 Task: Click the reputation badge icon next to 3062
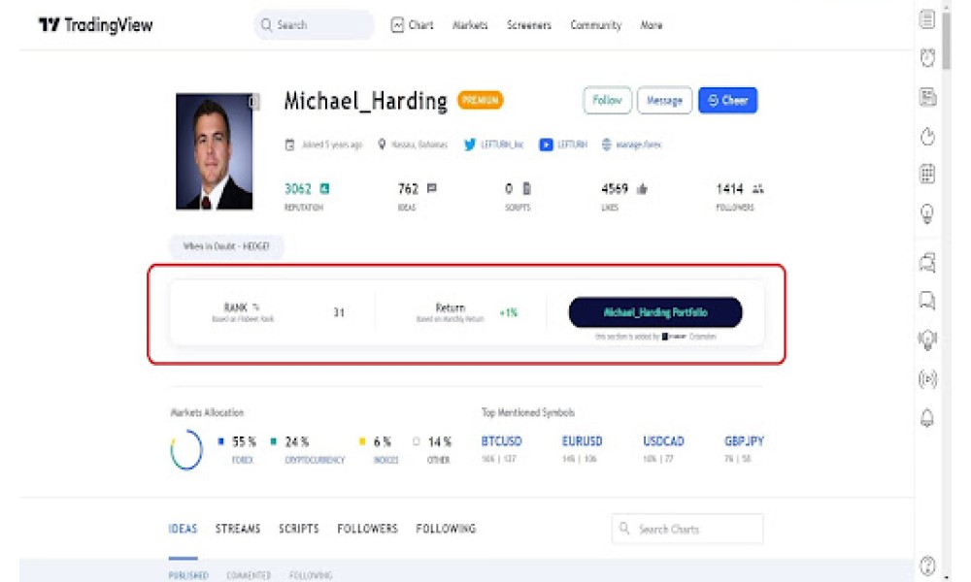pos(324,188)
